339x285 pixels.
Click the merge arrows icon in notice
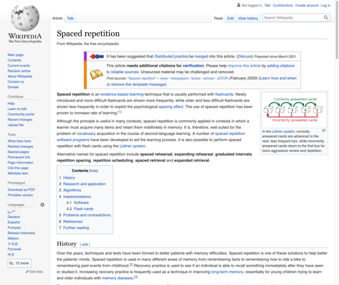tap(97, 56)
